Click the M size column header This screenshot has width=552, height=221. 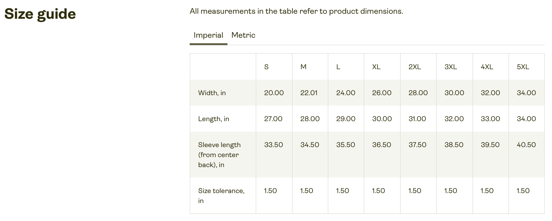click(303, 67)
